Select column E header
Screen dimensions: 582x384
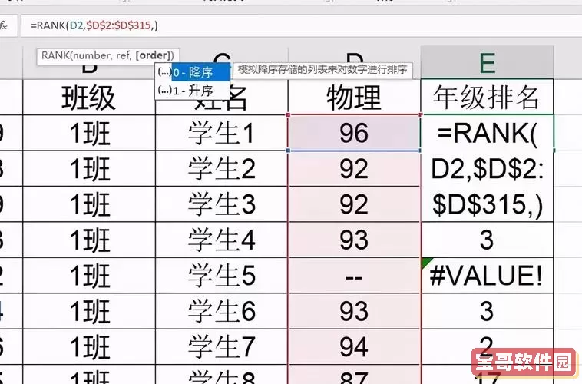coord(487,62)
